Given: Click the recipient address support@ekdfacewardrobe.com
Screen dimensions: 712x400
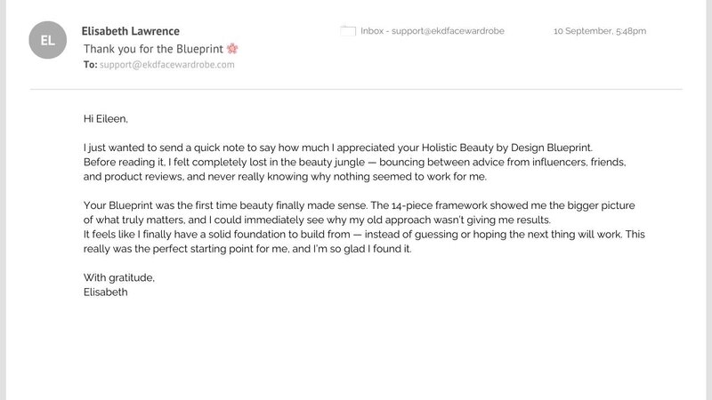Looking at the screenshot, I should pyautogui.click(x=168, y=65).
